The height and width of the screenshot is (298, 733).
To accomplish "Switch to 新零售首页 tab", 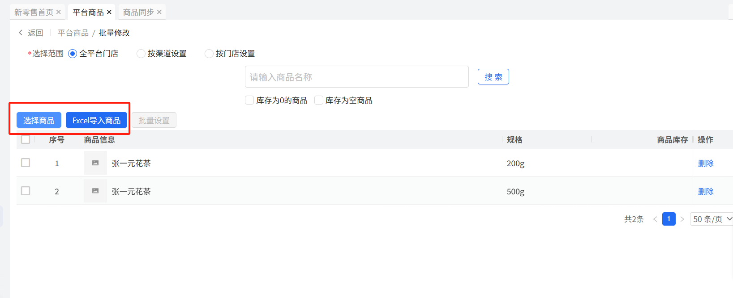I will [34, 12].
